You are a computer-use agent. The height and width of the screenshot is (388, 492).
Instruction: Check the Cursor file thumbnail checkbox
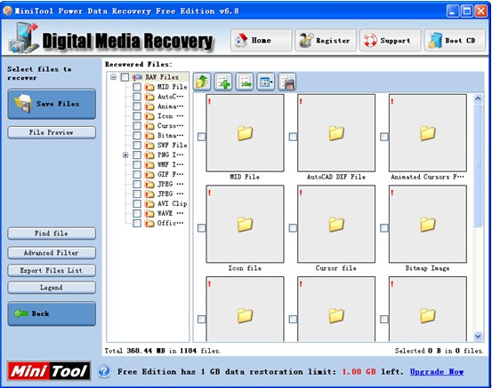pos(293,228)
